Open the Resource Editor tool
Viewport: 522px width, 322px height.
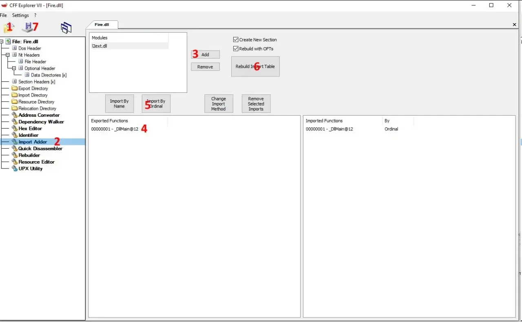36,162
